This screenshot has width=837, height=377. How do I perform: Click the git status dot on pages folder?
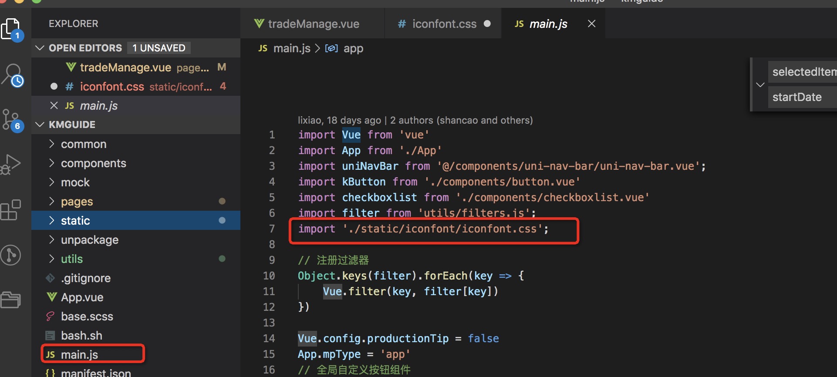tap(222, 201)
